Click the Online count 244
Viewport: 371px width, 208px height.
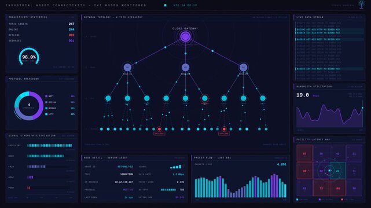click(71, 29)
